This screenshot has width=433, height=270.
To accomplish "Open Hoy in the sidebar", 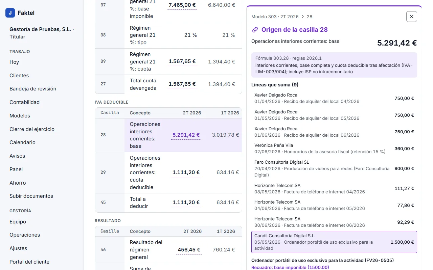I will click(x=14, y=62).
